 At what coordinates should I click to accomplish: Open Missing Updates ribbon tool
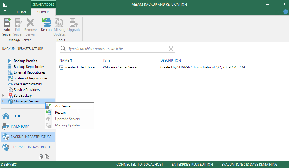(59, 27)
